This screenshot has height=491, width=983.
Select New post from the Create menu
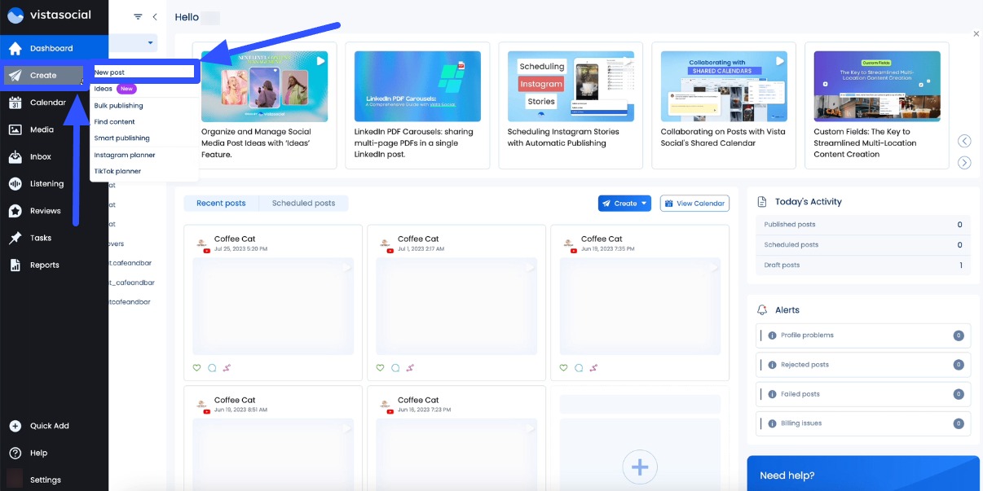143,71
